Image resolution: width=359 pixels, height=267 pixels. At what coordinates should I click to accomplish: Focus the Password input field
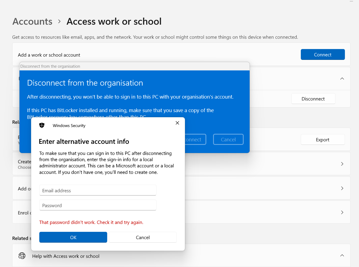coord(98,205)
